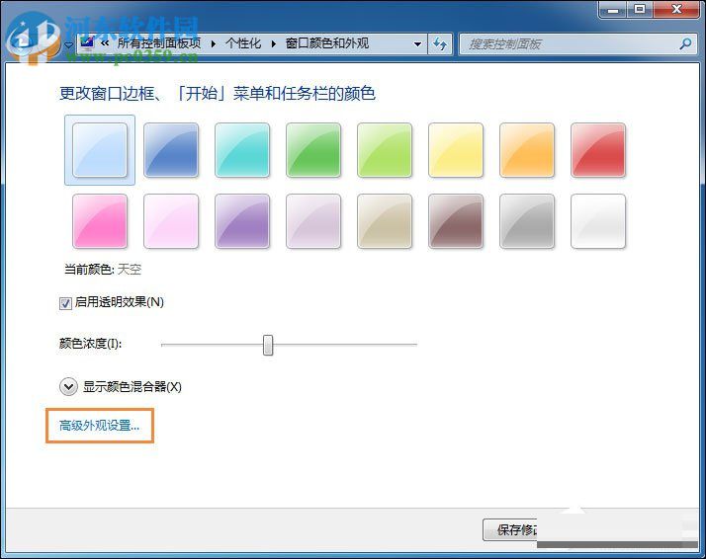Choose the lime green color swatch
Viewport: 706px width, 559px height.
click(385, 150)
